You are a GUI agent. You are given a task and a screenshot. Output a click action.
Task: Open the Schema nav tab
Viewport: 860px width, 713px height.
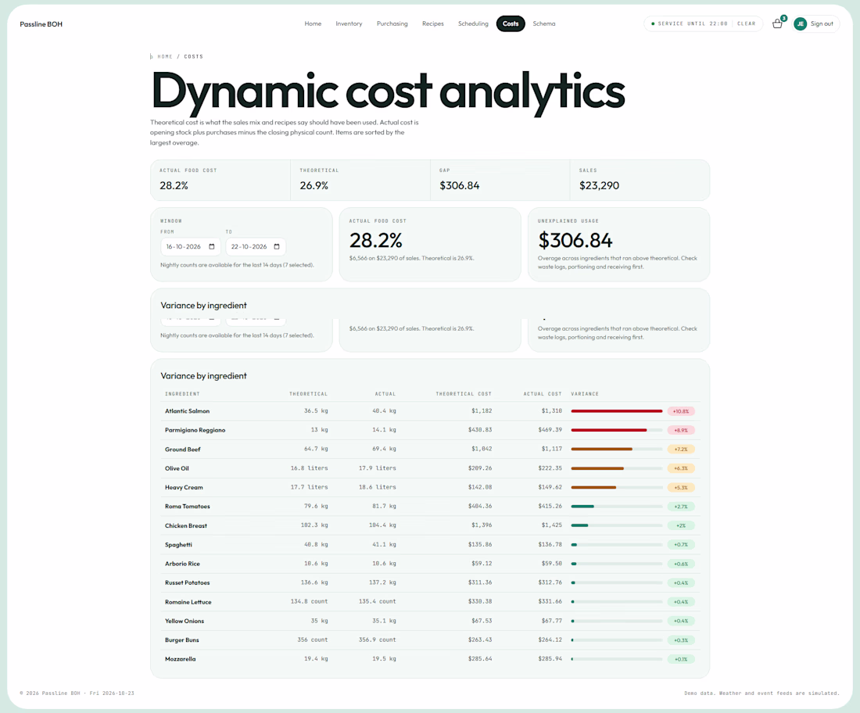coord(544,23)
